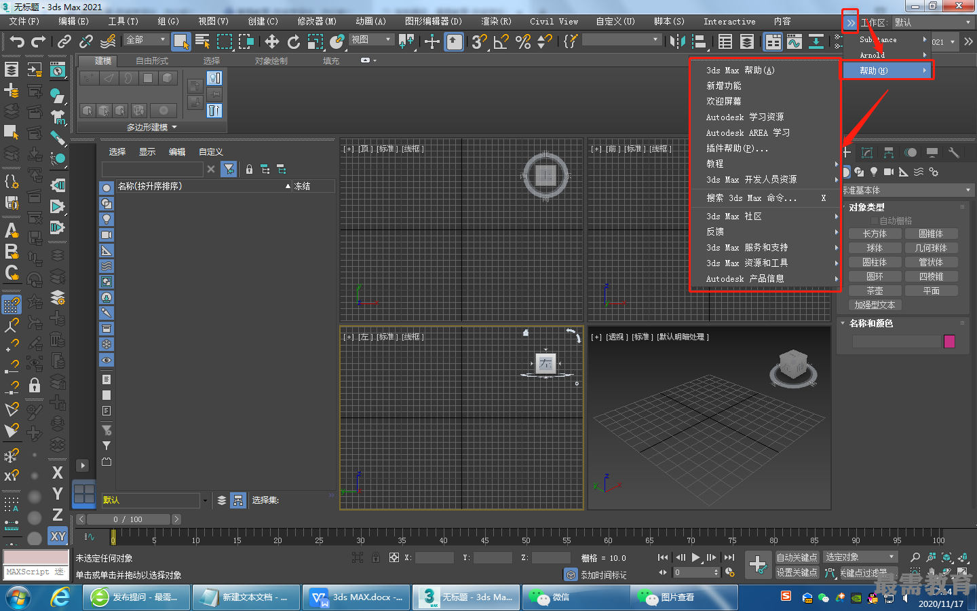Click the 加强型文本 button
977x611 pixels.
coord(875,305)
